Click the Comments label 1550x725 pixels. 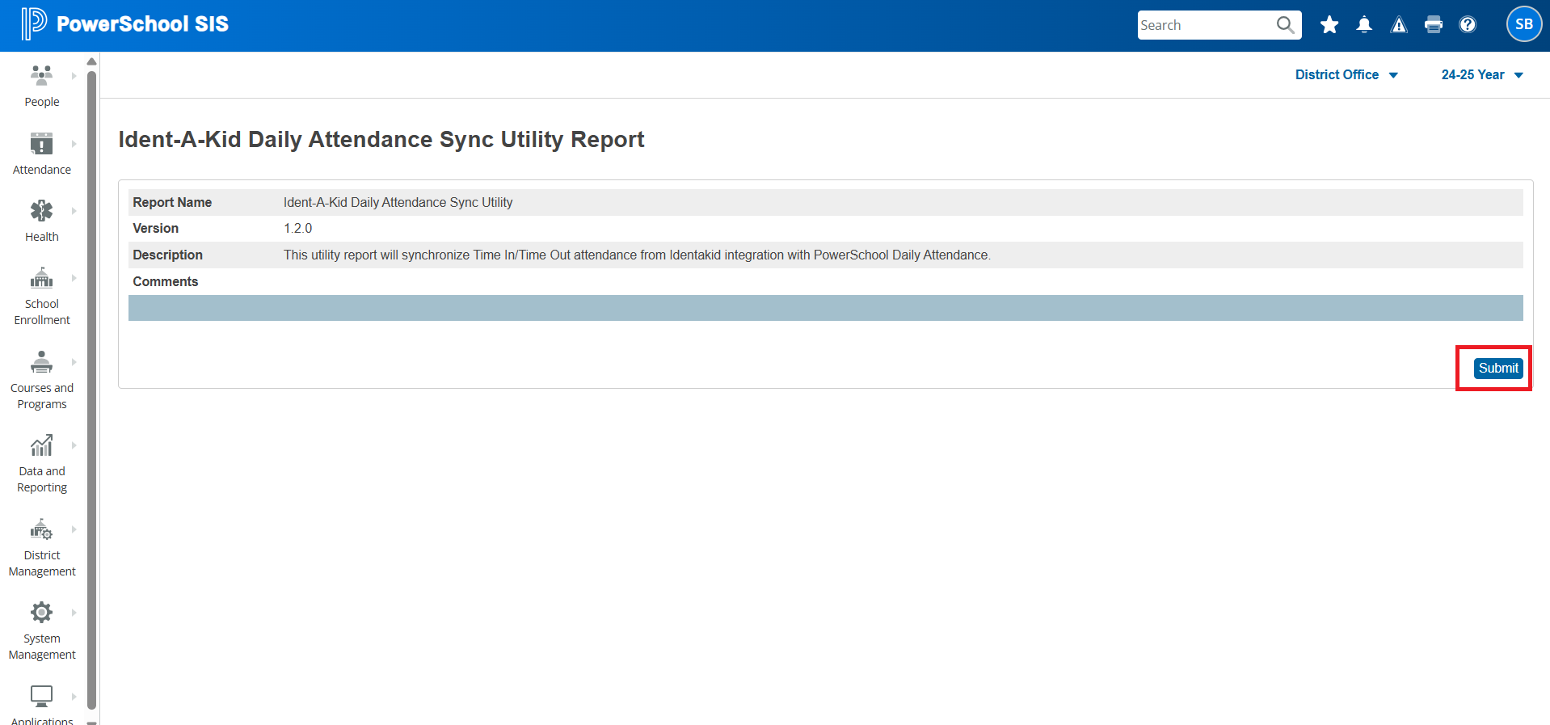[166, 281]
